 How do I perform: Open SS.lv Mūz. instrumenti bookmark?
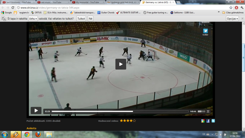click(56, 13)
